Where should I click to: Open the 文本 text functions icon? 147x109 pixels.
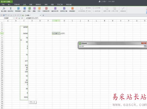pos(39,8)
